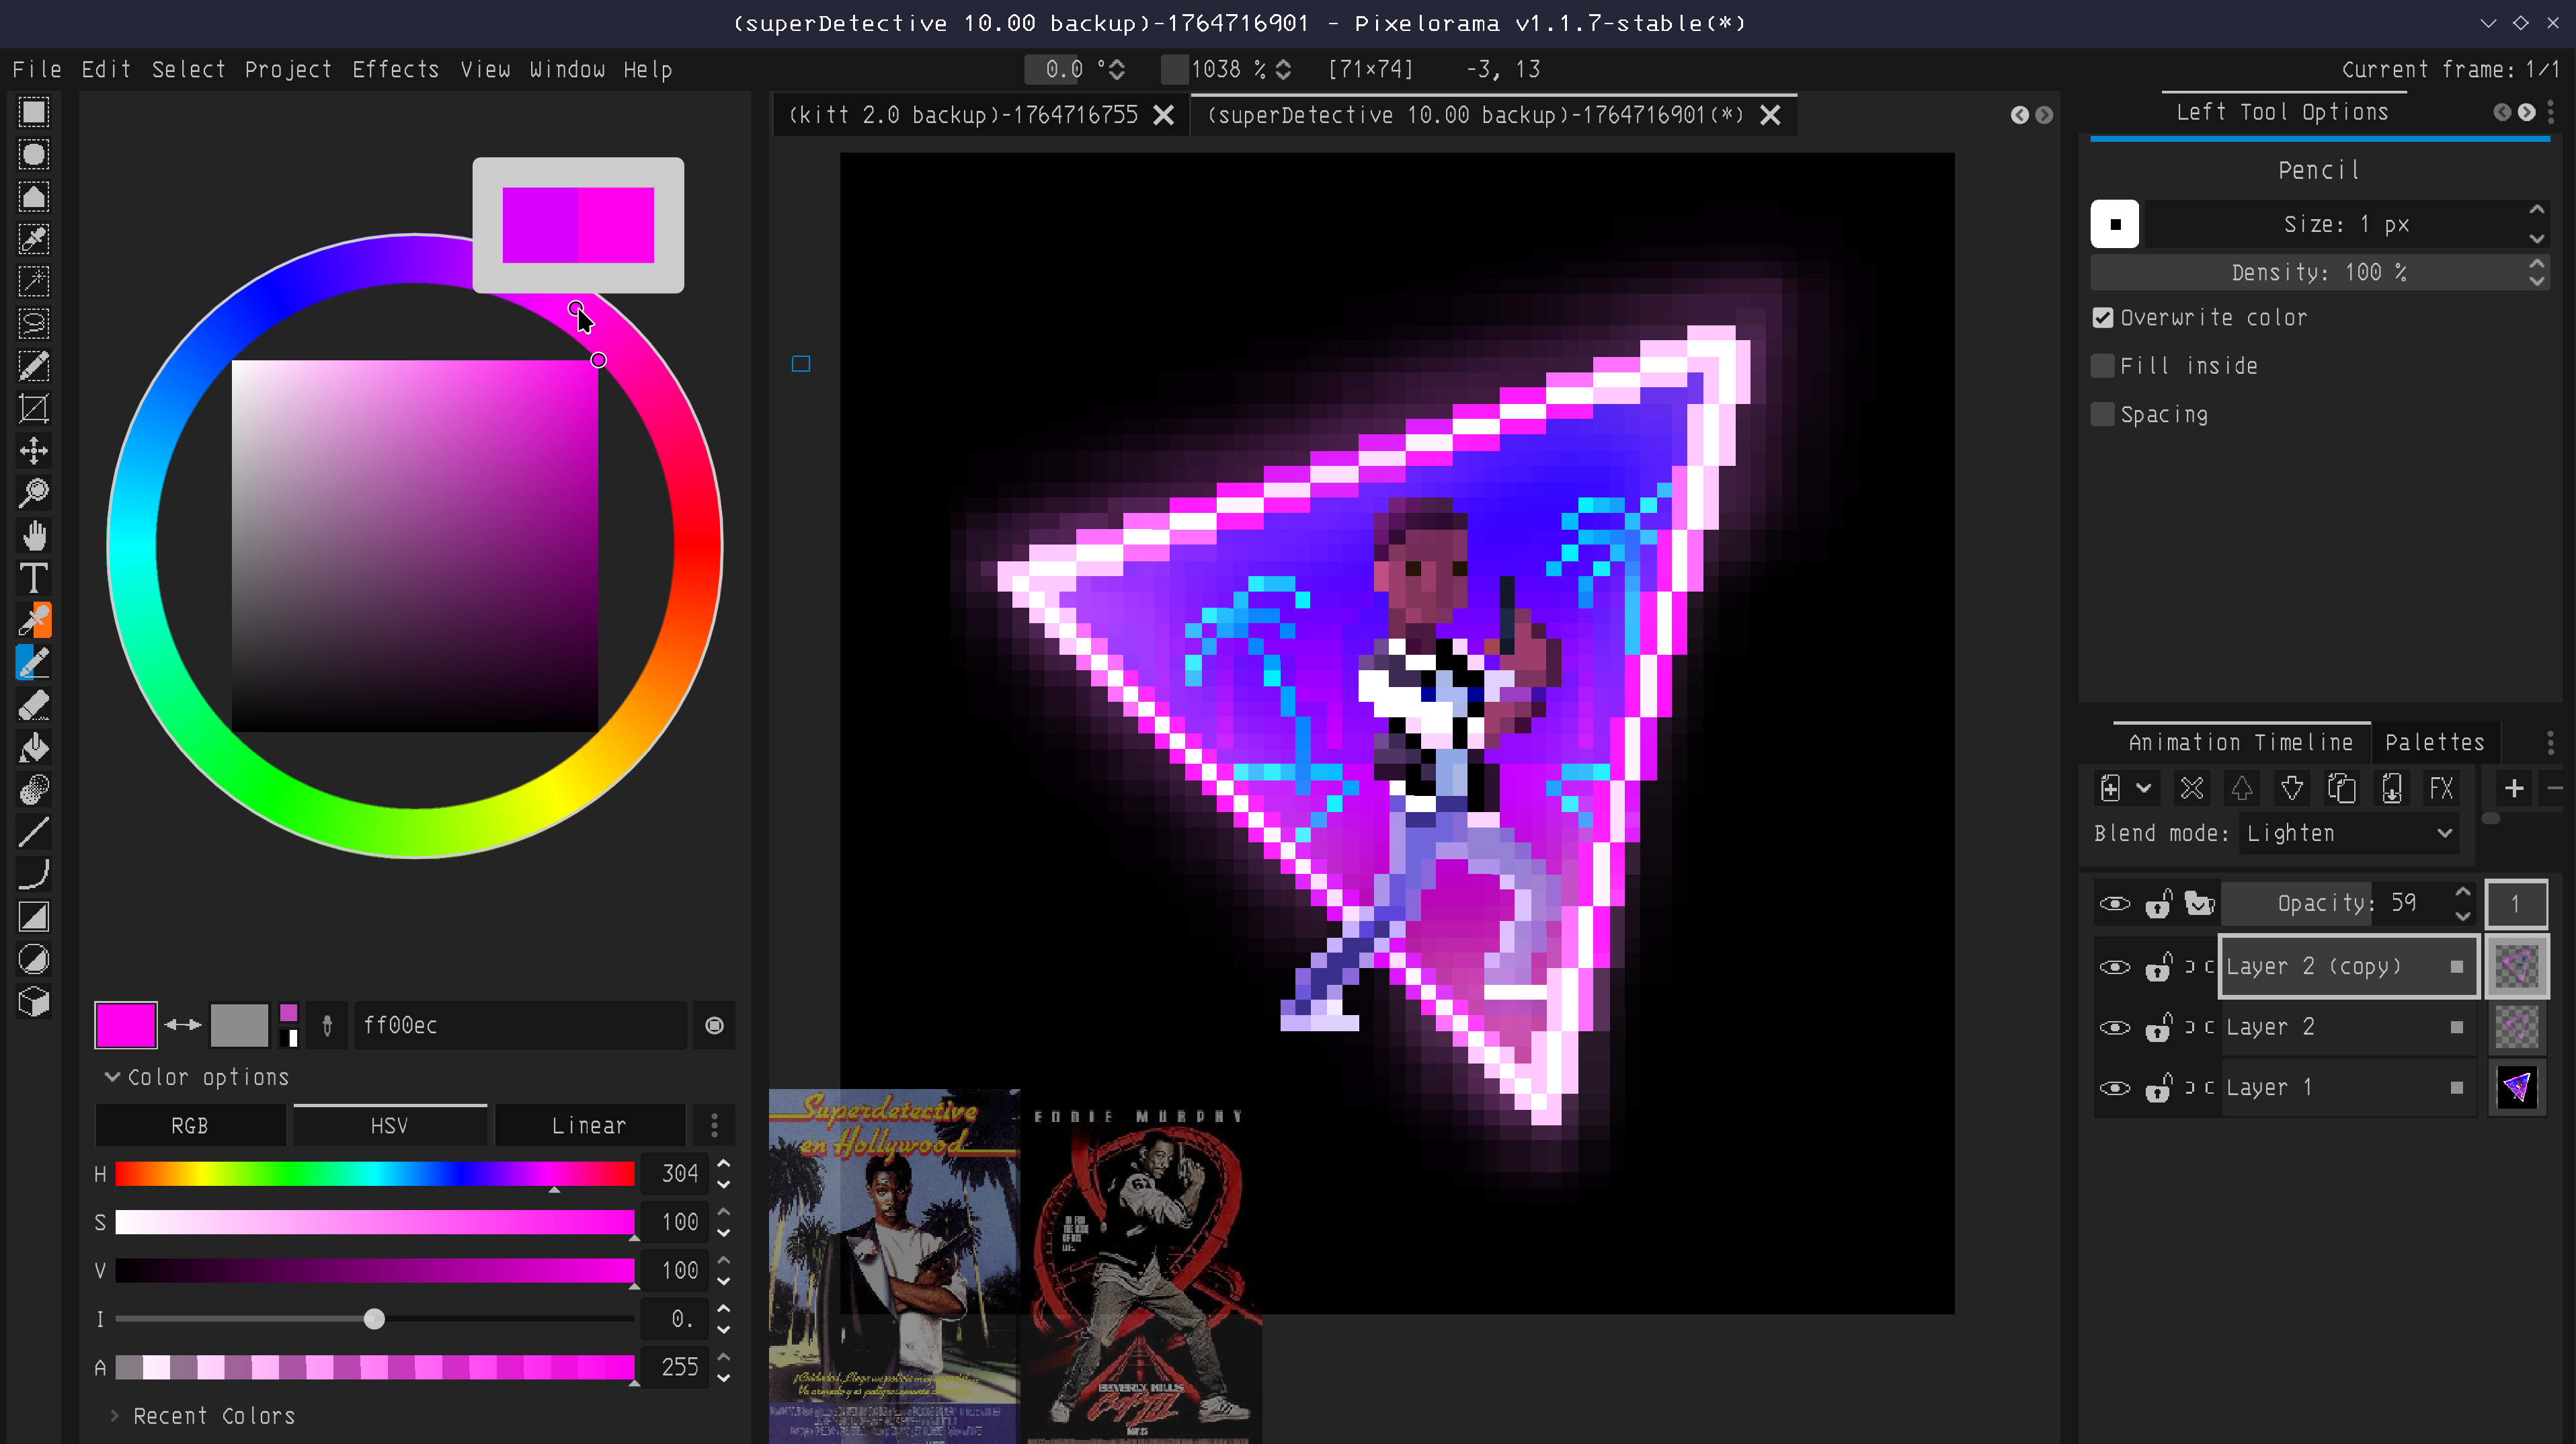Select the Elliptical Selection tool
The height and width of the screenshot is (1444, 2576).
33,154
